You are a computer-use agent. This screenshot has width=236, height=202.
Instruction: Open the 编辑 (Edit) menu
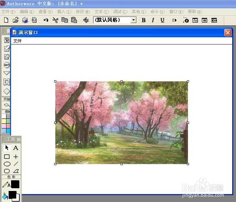(27, 12)
